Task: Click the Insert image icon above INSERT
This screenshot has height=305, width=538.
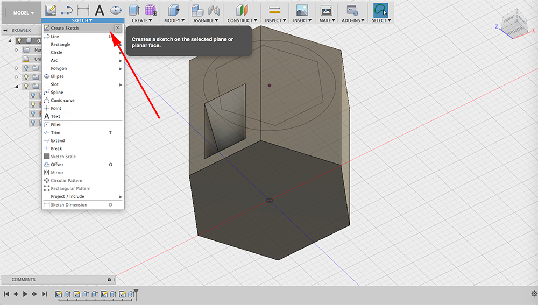Action: click(302, 10)
